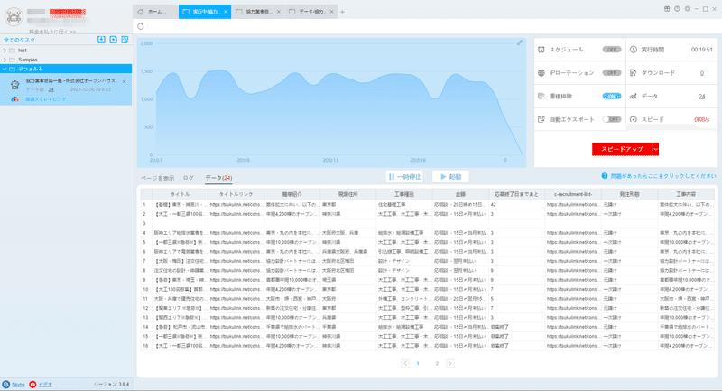Click the pencil edit icon on the chart
The height and width of the screenshot is (391, 722).
520,42
